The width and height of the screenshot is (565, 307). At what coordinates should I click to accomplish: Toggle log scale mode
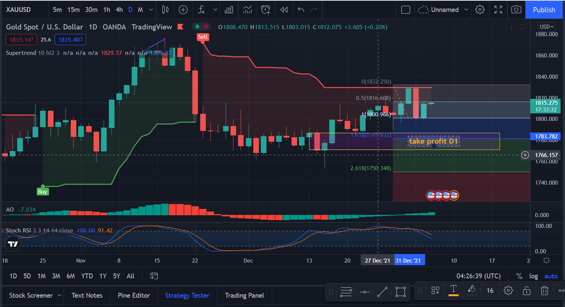pos(534,276)
